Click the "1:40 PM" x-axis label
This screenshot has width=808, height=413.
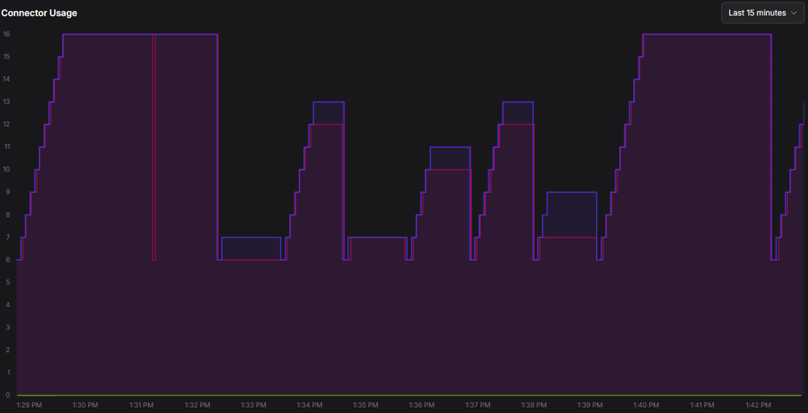(646, 405)
